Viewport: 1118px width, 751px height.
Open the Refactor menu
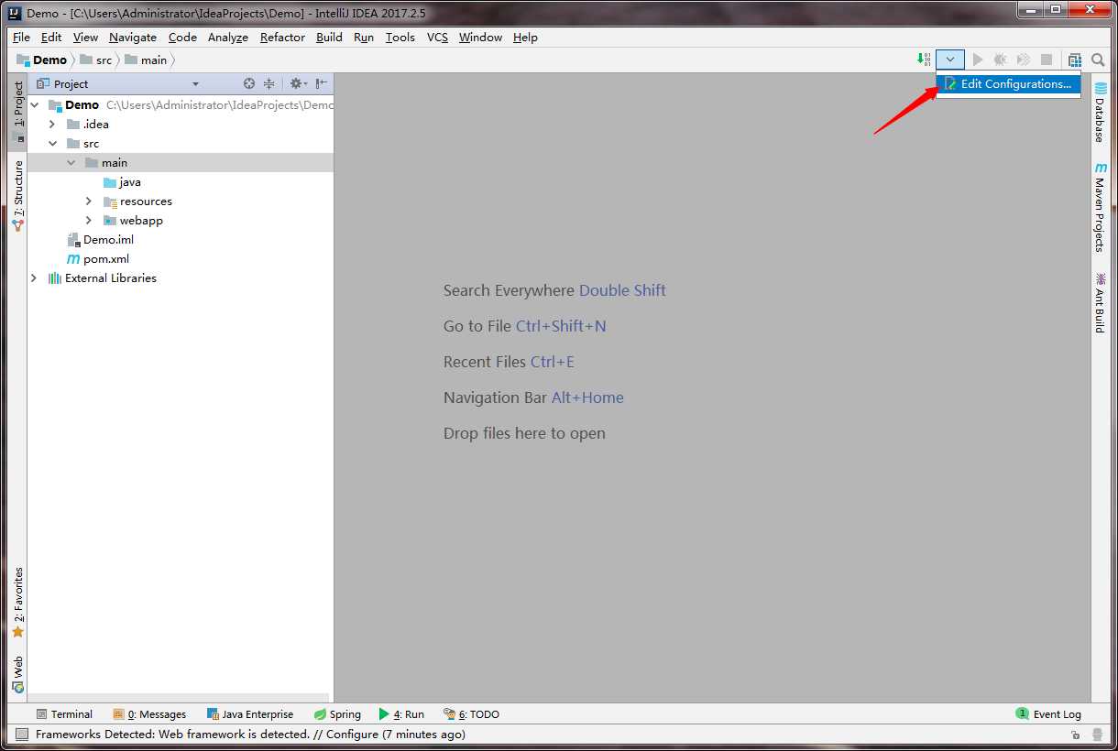tap(282, 37)
